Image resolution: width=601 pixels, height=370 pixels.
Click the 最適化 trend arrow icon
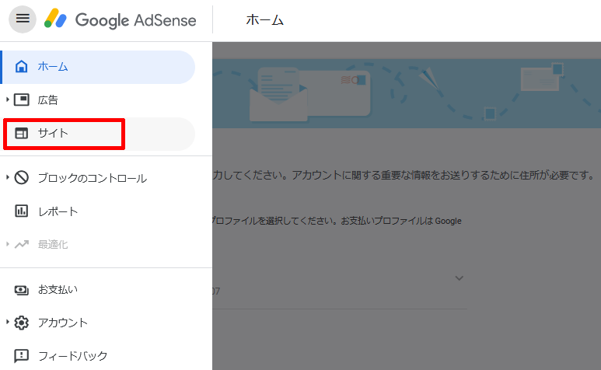[22, 244]
